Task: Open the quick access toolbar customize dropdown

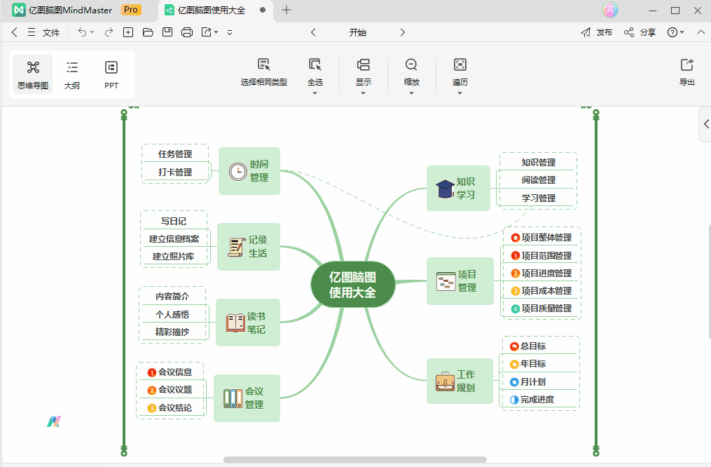Action: click(230, 32)
